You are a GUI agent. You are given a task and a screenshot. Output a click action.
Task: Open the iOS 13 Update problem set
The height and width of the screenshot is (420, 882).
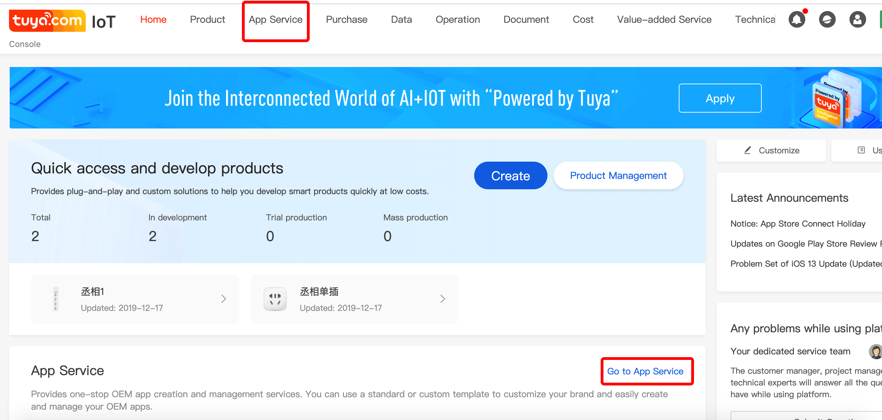[806, 264]
